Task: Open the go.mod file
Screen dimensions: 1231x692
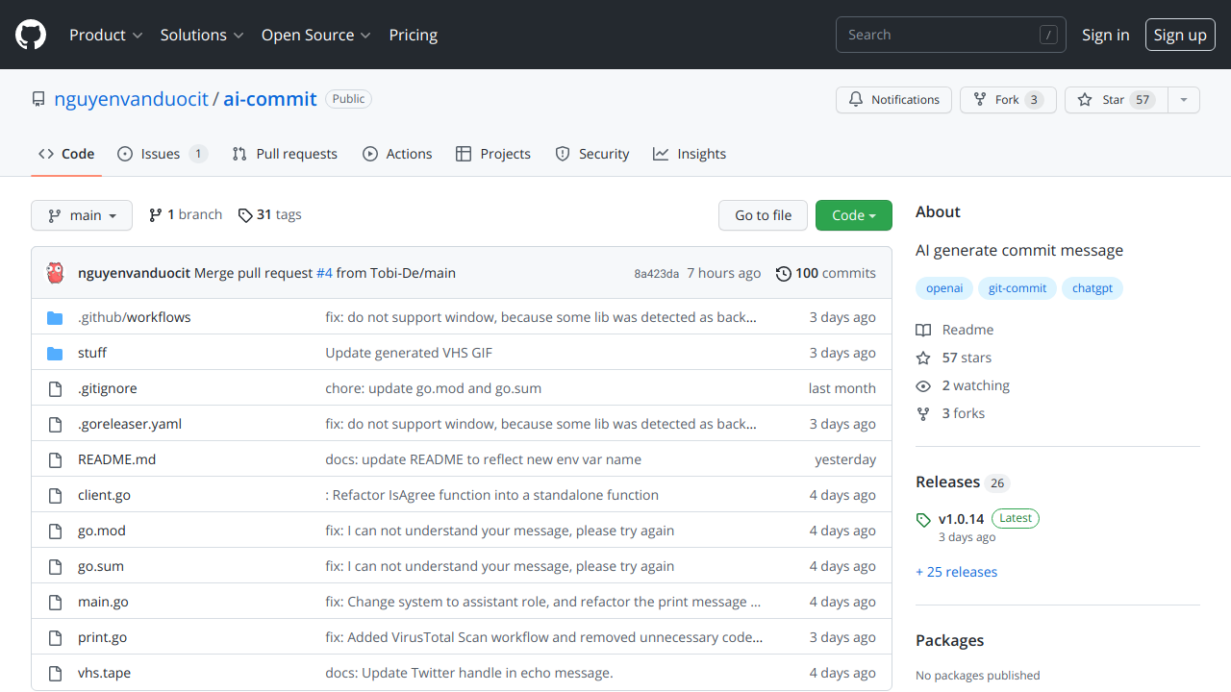Action: 102,531
